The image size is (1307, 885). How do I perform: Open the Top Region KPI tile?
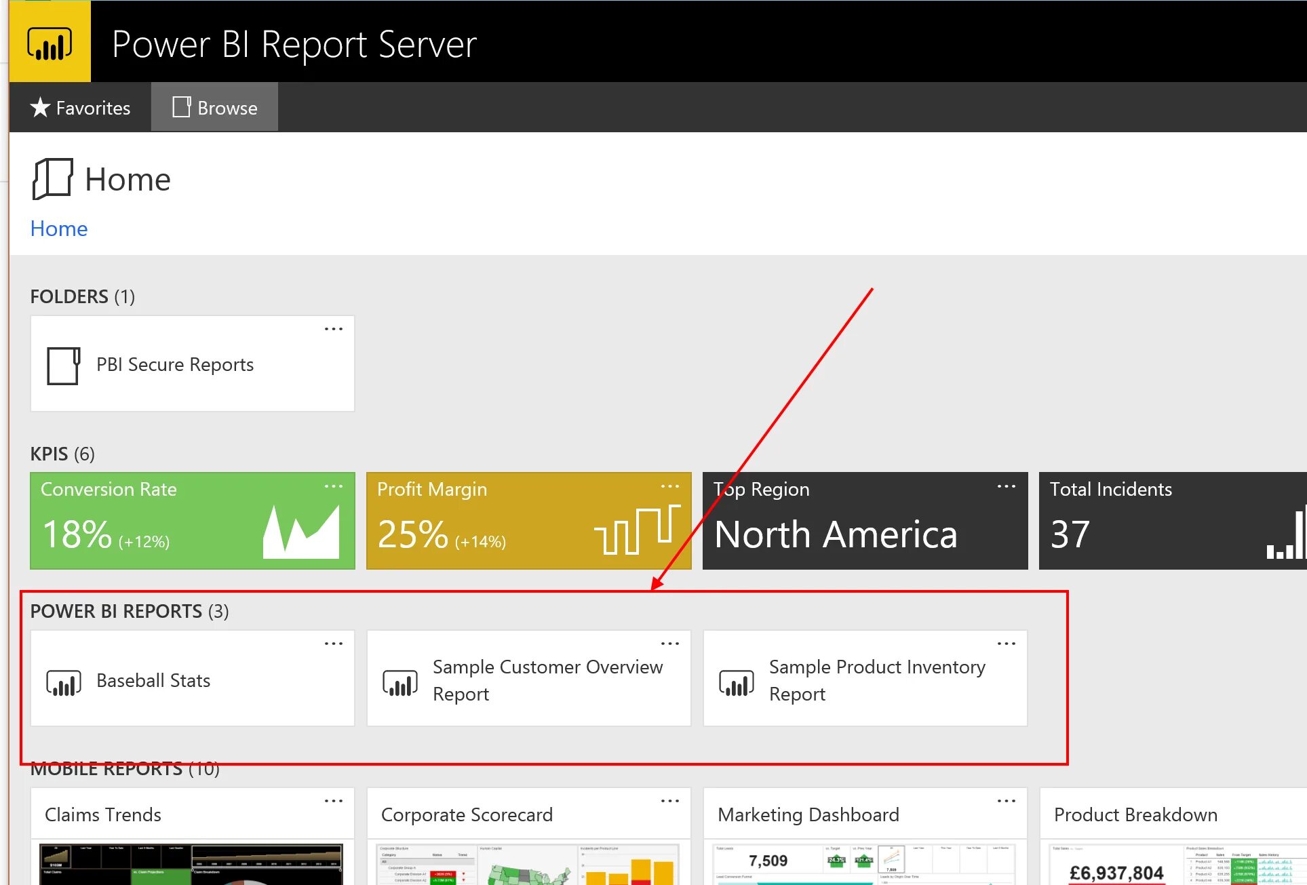(865, 521)
